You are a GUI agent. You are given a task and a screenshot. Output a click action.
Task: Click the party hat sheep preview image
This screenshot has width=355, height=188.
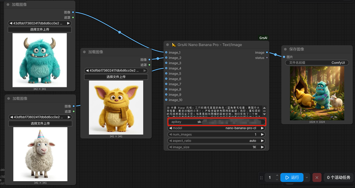[x=40, y=154]
